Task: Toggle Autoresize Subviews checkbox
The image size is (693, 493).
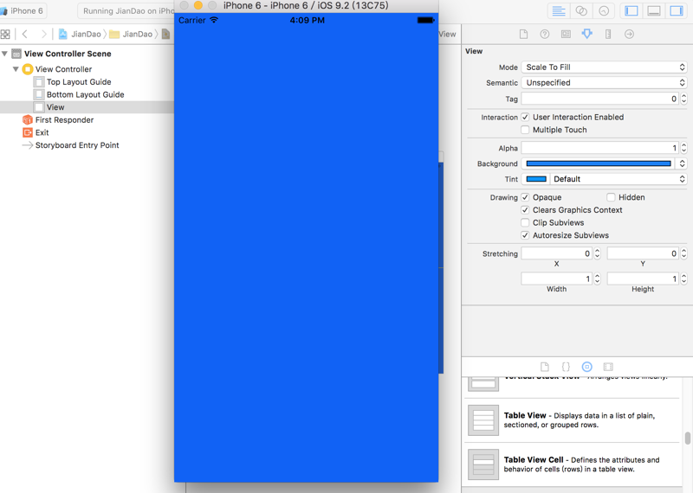Action: coord(525,235)
